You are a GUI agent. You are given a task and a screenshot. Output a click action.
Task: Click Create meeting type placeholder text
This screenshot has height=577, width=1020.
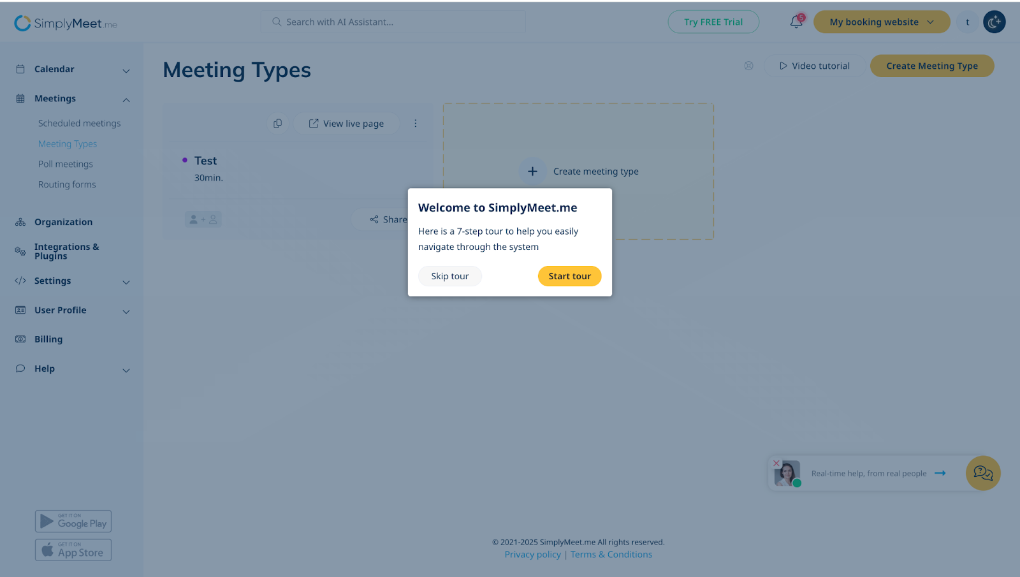596,172
